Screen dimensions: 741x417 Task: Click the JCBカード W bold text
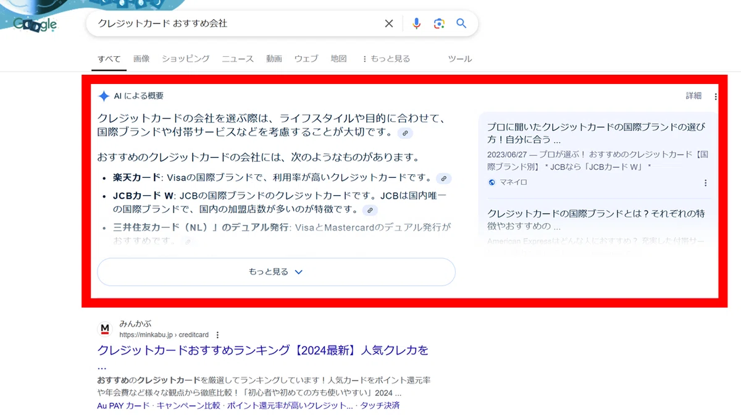coord(144,195)
